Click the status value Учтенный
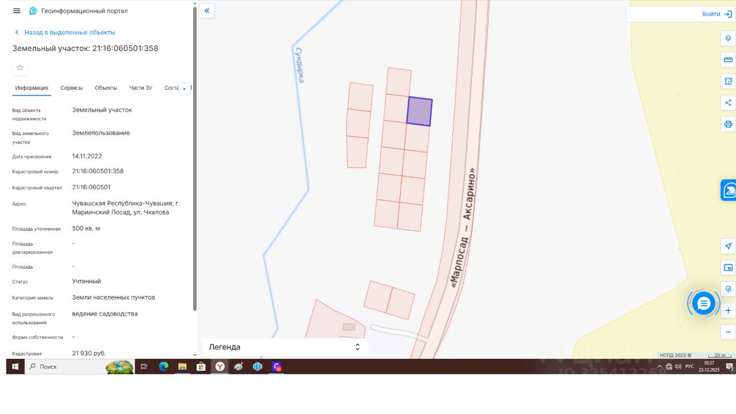 click(x=86, y=282)
